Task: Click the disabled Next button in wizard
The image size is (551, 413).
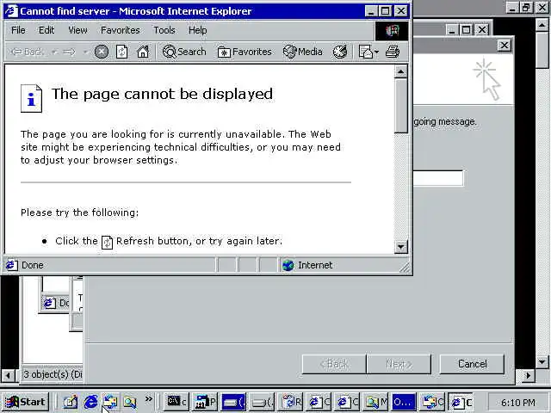Action: pyautogui.click(x=399, y=364)
